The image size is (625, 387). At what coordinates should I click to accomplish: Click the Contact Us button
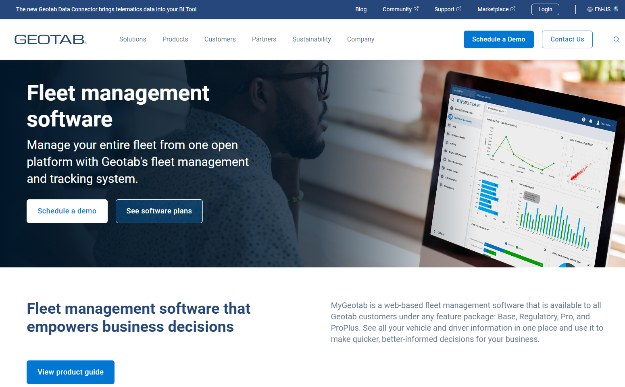pyautogui.click(x=567, y=39)
